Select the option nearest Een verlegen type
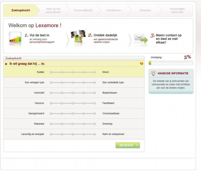 coord(51,83)
